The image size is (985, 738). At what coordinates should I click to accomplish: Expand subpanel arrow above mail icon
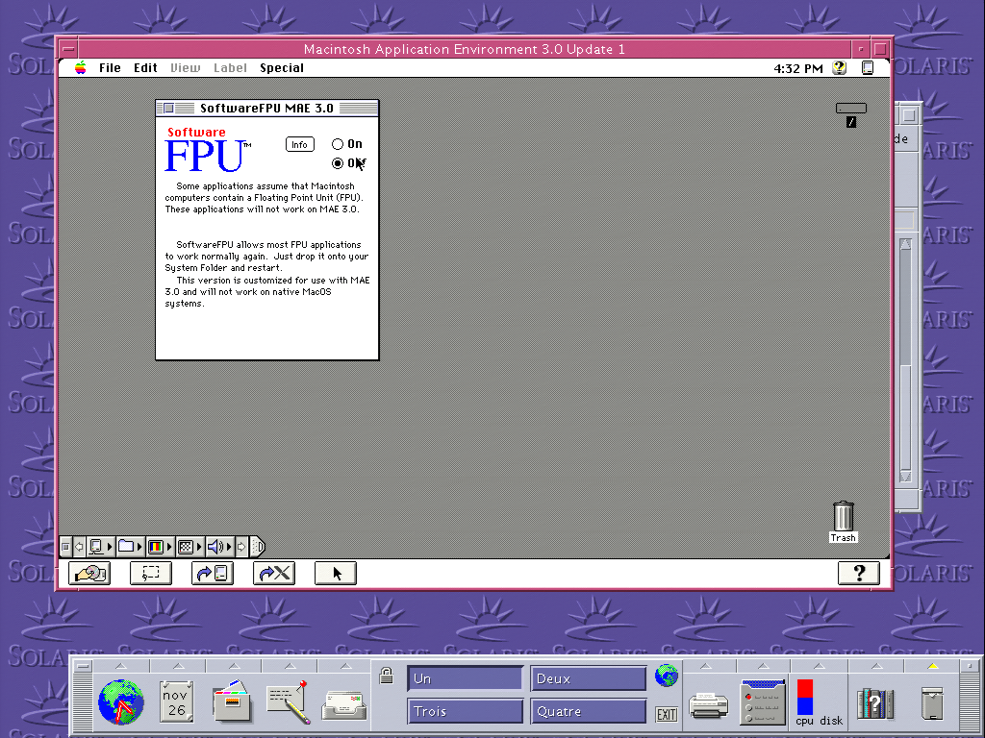click(x=346, y=665)
